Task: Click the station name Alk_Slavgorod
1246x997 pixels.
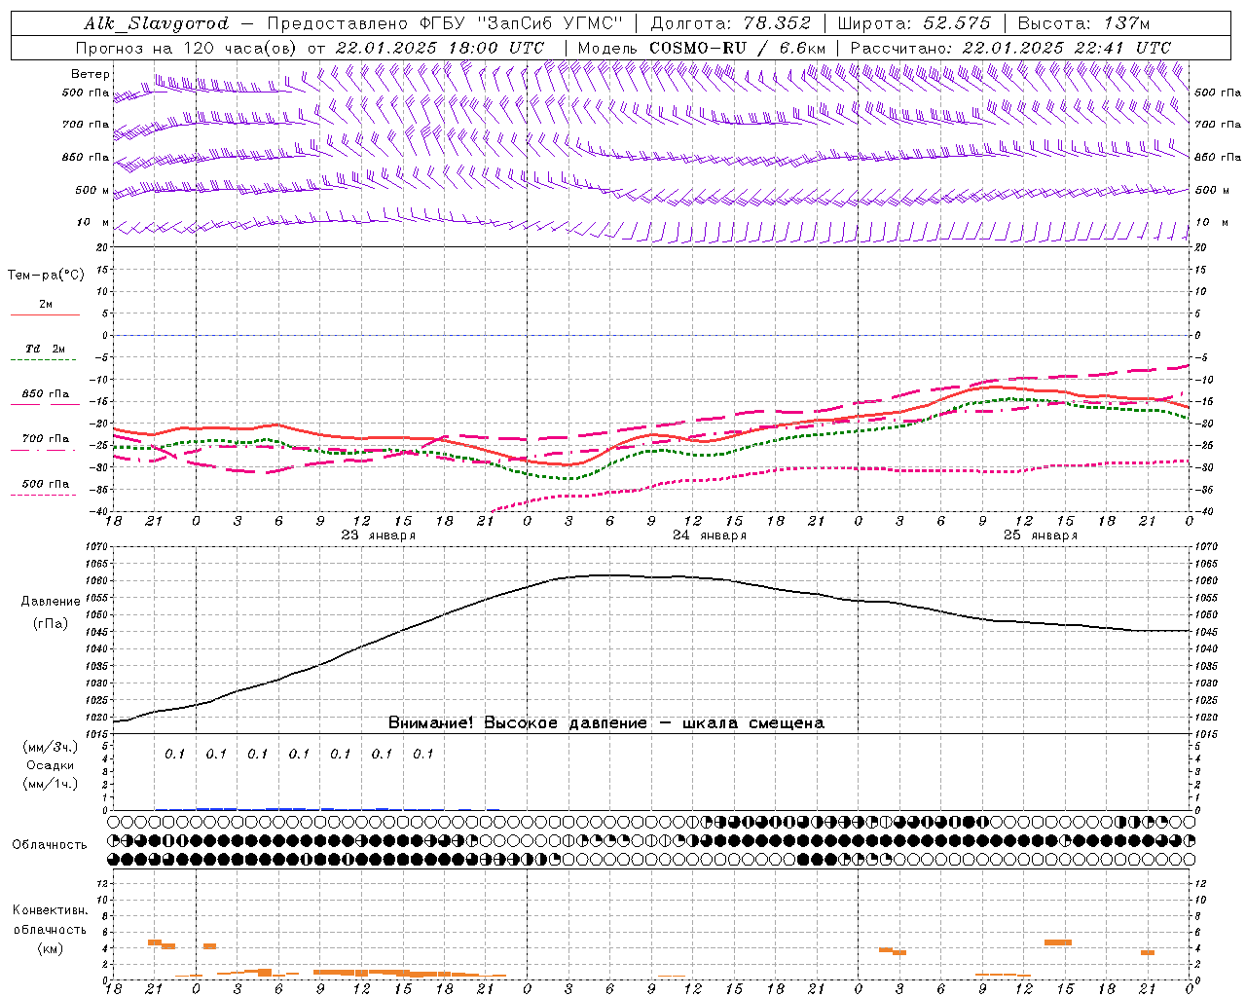Action: [x=156, y=23]
